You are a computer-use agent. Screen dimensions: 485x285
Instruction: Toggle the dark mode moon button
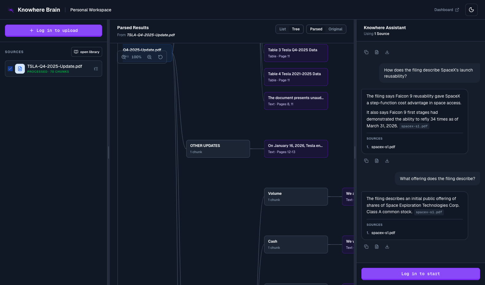[472, 10]
